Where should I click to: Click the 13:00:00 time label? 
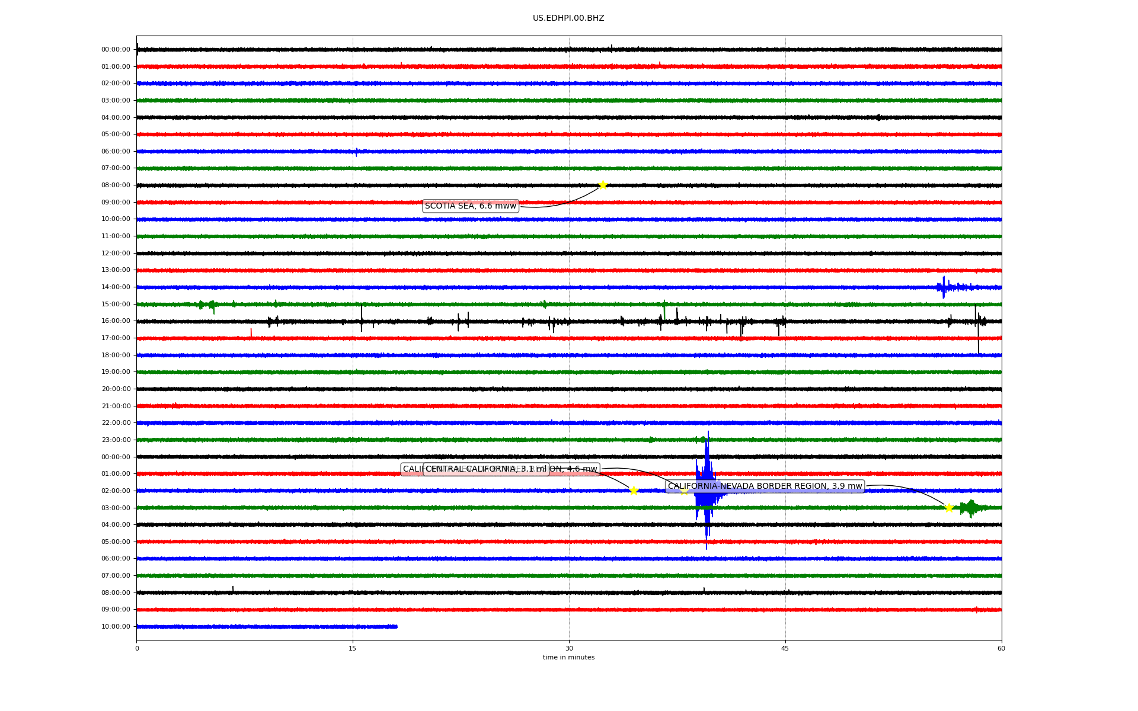click(116, 270)
